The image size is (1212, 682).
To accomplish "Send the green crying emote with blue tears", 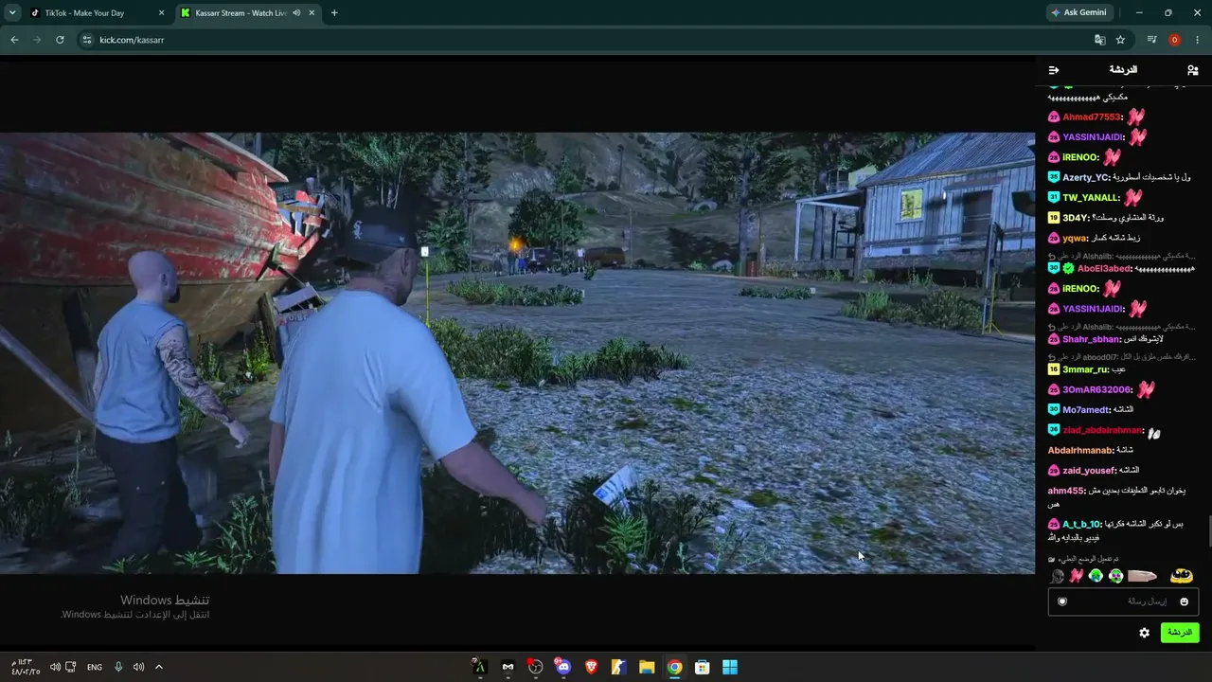I will coord(1096,575).
